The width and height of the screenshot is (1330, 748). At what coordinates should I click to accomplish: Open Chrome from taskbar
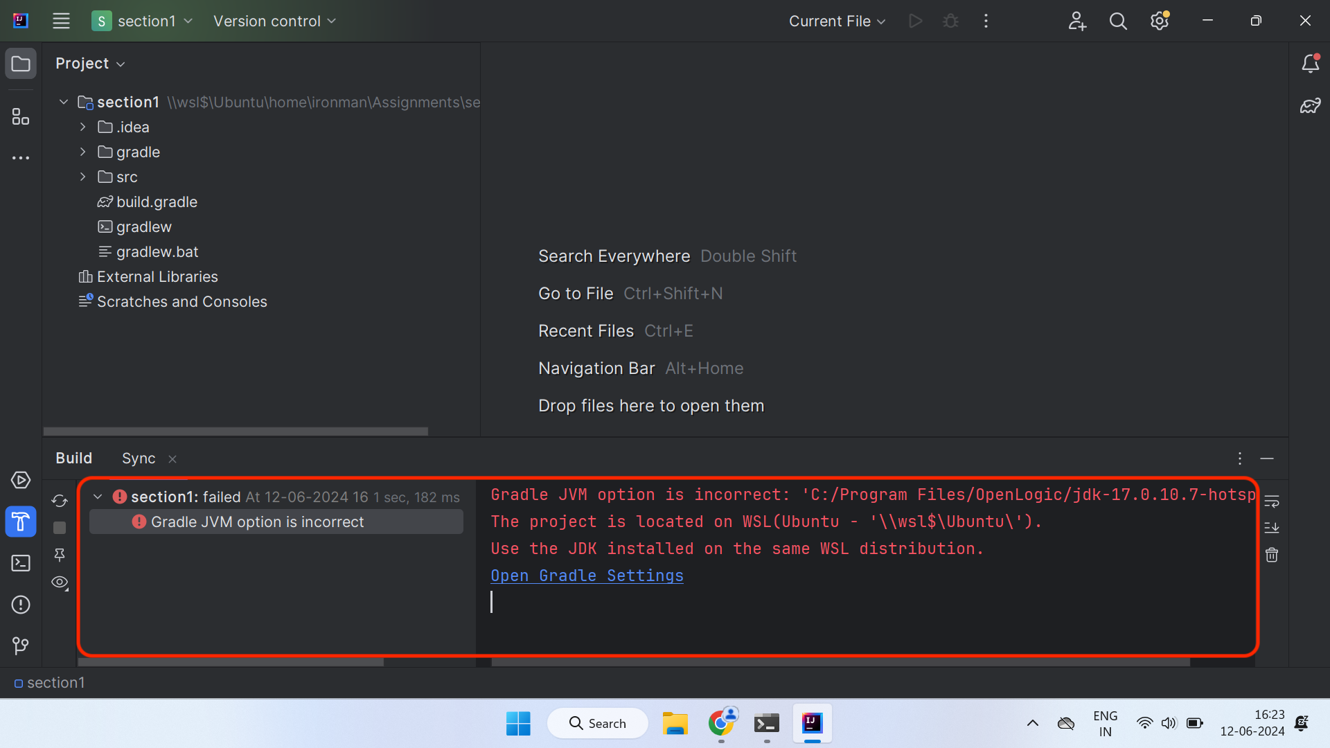click(721, 724)
